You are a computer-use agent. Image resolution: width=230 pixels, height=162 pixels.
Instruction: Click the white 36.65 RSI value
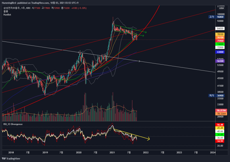pos(220,138)
